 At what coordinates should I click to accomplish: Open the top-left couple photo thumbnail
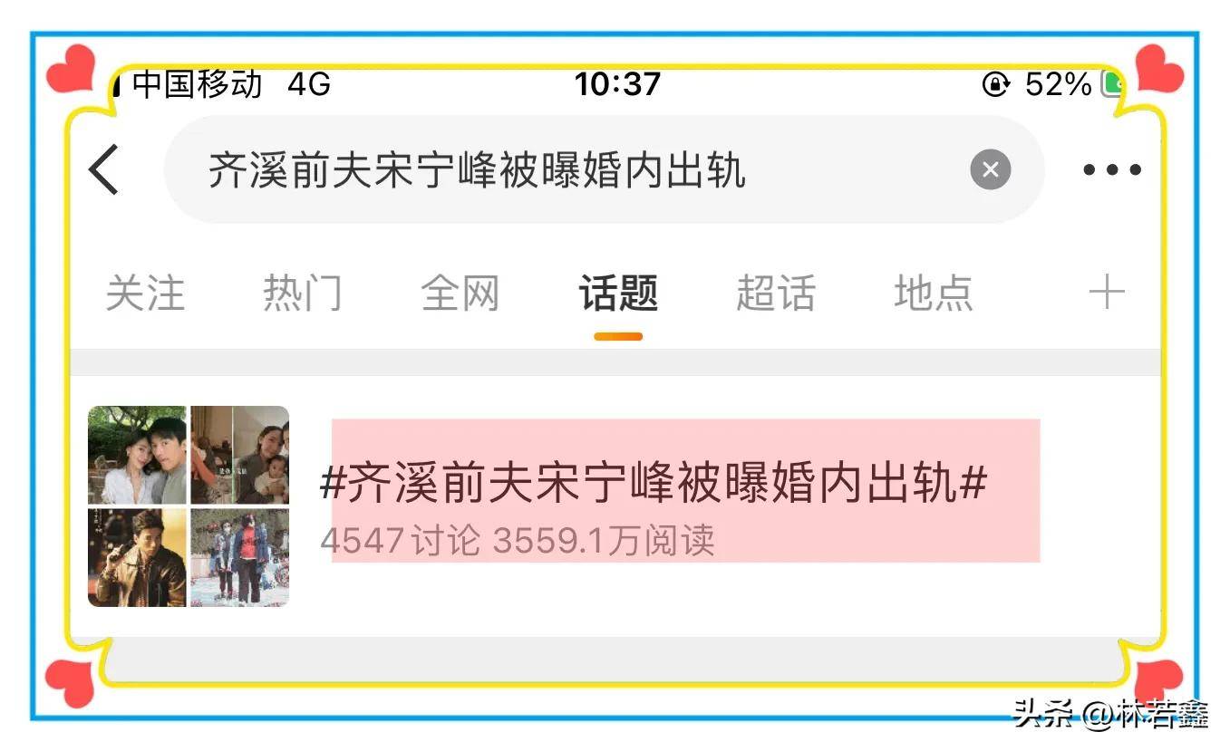pyautogui.click(x=137, y=455)
